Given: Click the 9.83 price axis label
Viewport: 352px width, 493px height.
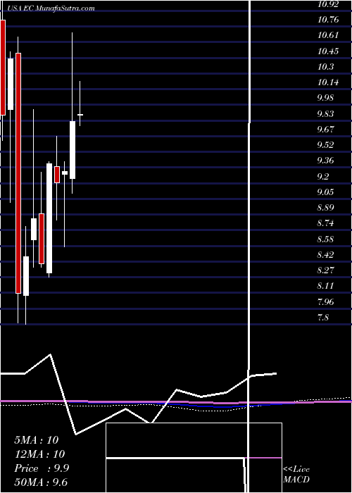Looking at the screenshot, I should (x=325, y=114).
